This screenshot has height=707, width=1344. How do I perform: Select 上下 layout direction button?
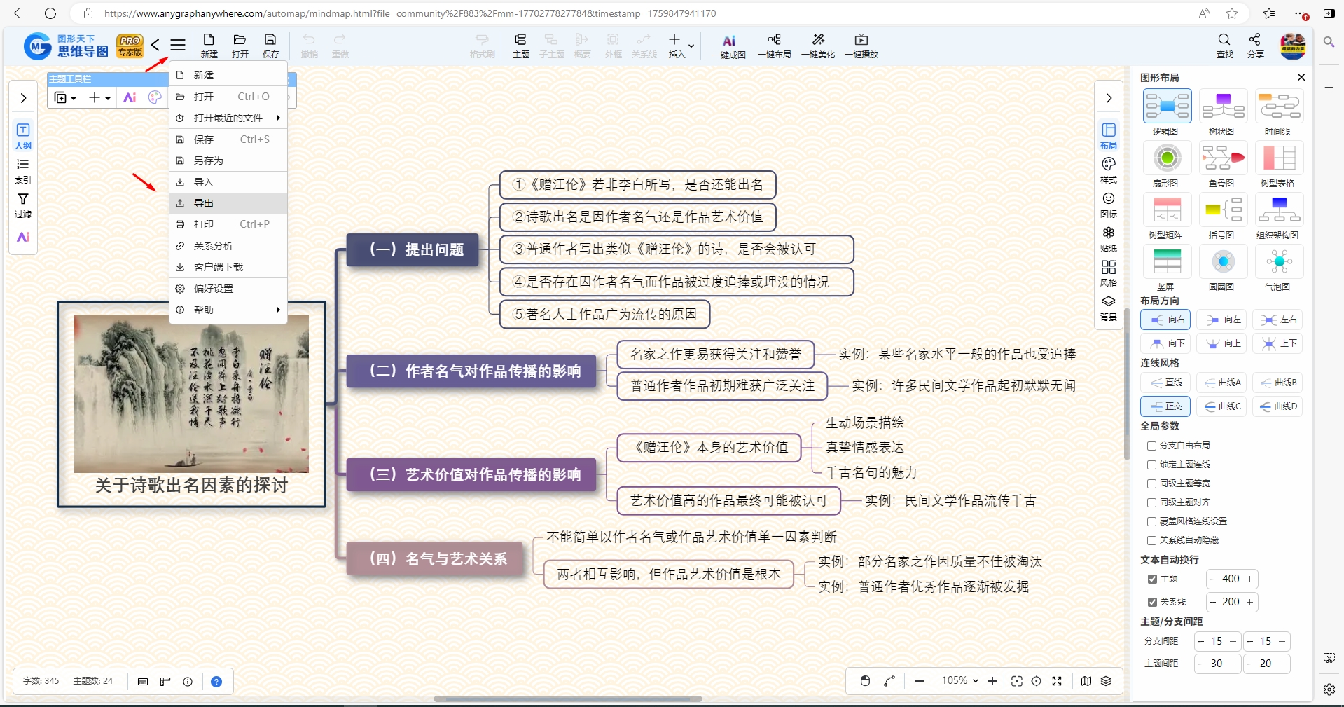click(1278, 343)
